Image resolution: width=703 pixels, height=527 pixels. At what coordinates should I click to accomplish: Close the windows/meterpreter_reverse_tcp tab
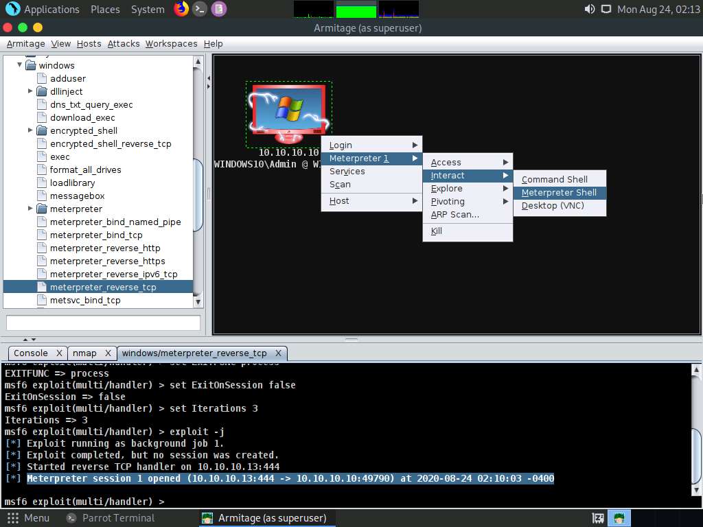[x=278, y=353]
